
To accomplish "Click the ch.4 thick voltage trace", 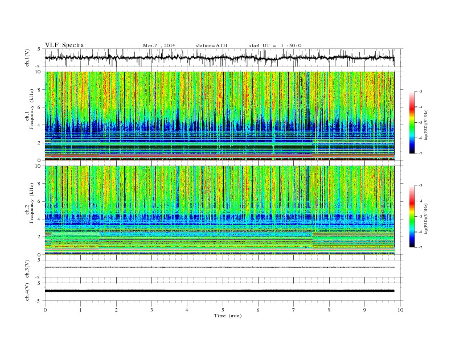I will tap(219, 291).
